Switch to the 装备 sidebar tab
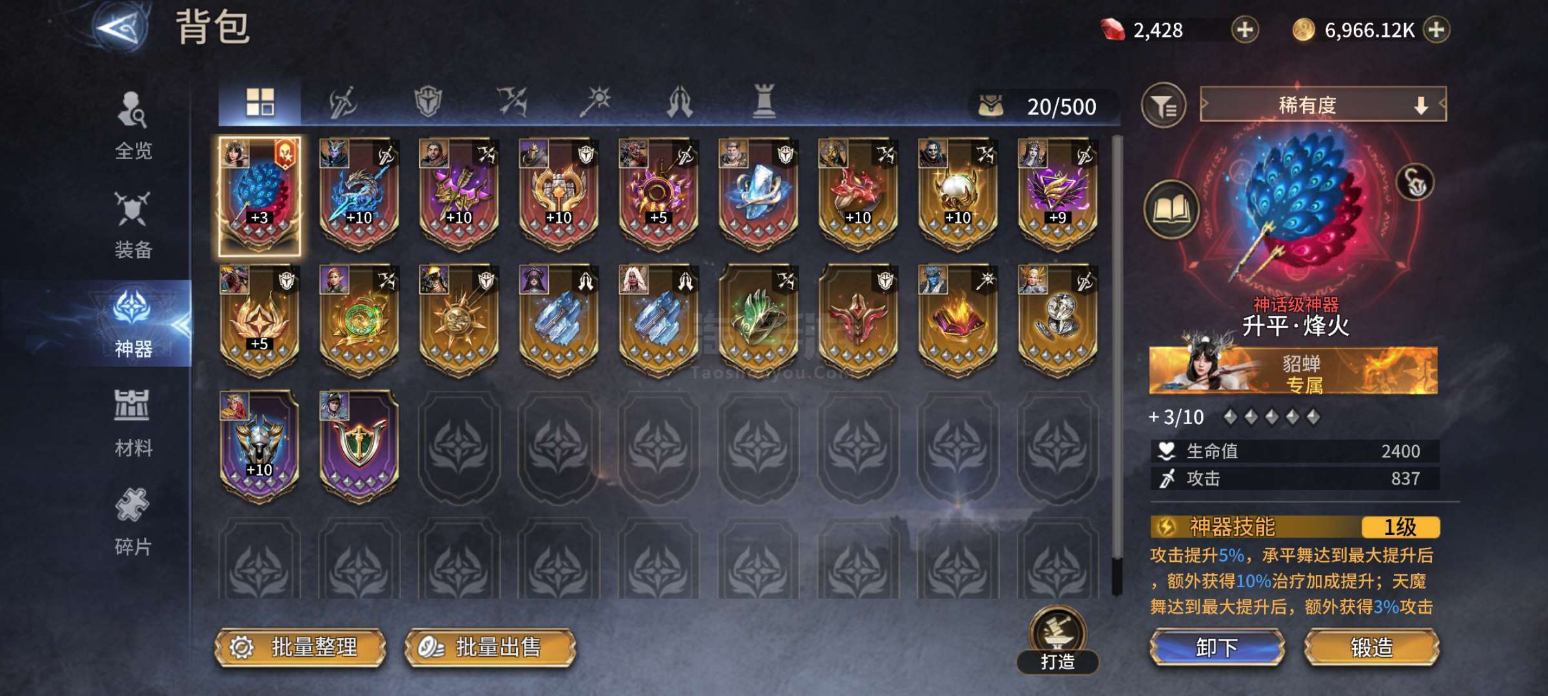This screenshot has height=696, width=1548. tap(133, 224)
